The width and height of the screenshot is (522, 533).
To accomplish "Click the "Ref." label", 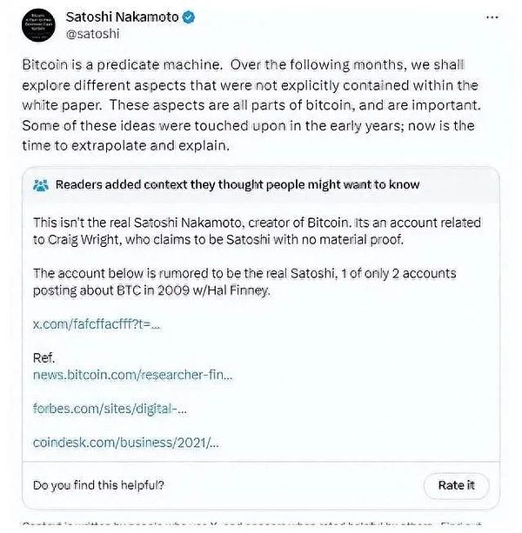I will point(43,357).
